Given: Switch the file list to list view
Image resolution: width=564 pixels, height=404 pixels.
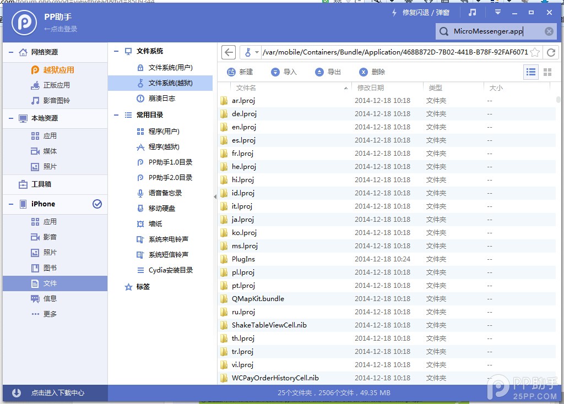Looking at the screenshot, I should 530,71.
